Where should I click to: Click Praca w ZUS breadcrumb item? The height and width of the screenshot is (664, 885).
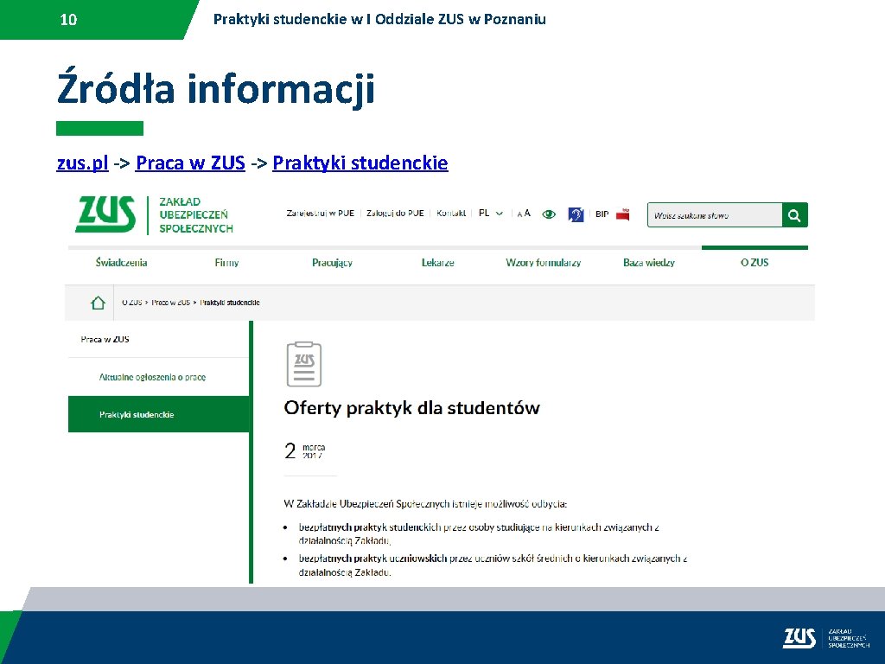click(x=170, y=303)
